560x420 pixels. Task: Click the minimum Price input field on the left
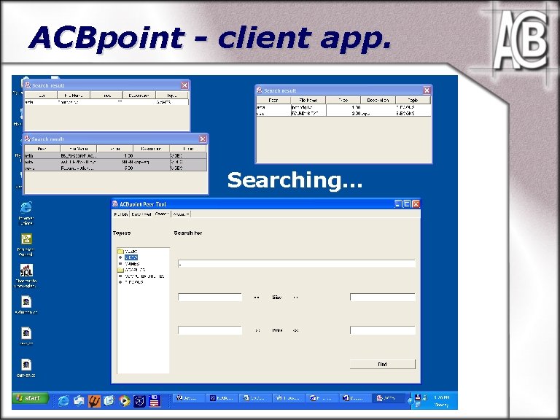tap(210, 330)
